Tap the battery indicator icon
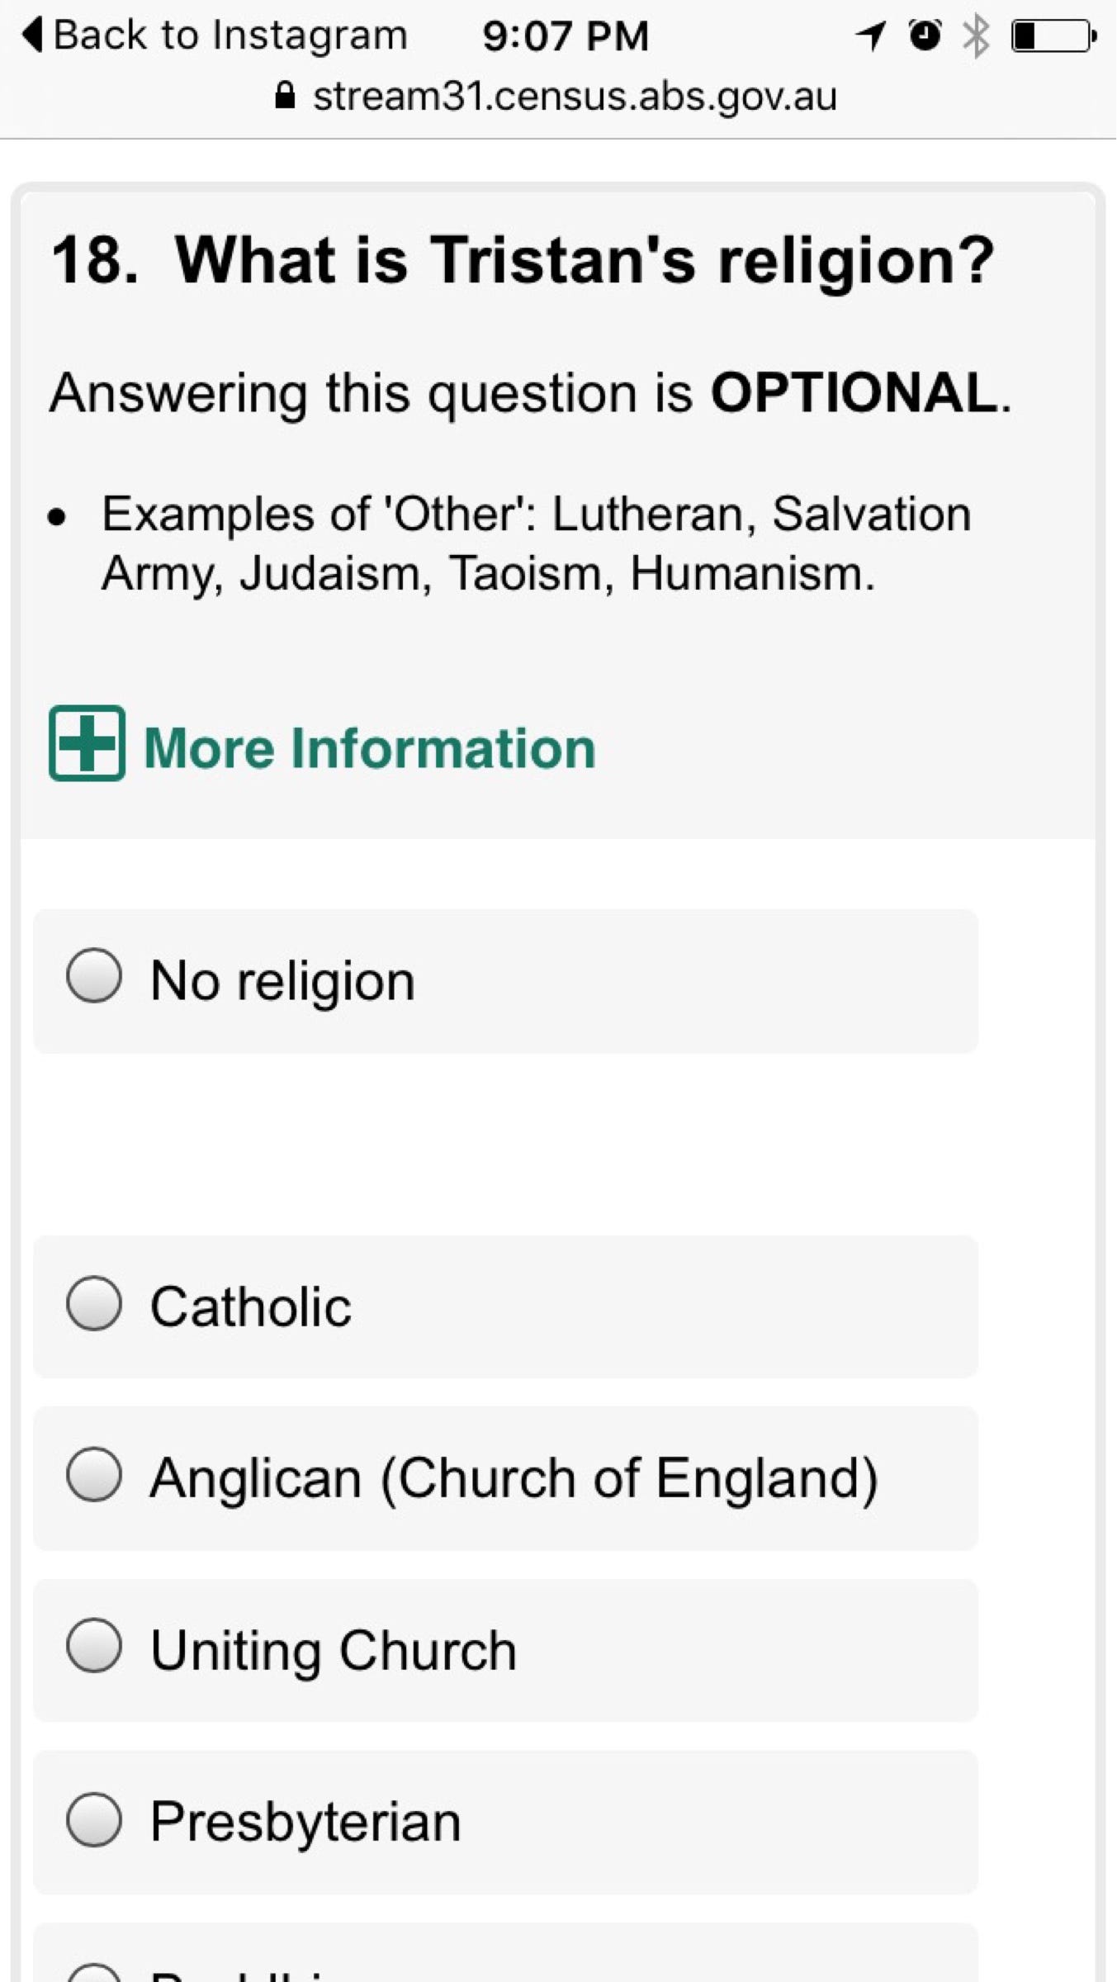The image size is (1117, 1982). point(1053,36)
